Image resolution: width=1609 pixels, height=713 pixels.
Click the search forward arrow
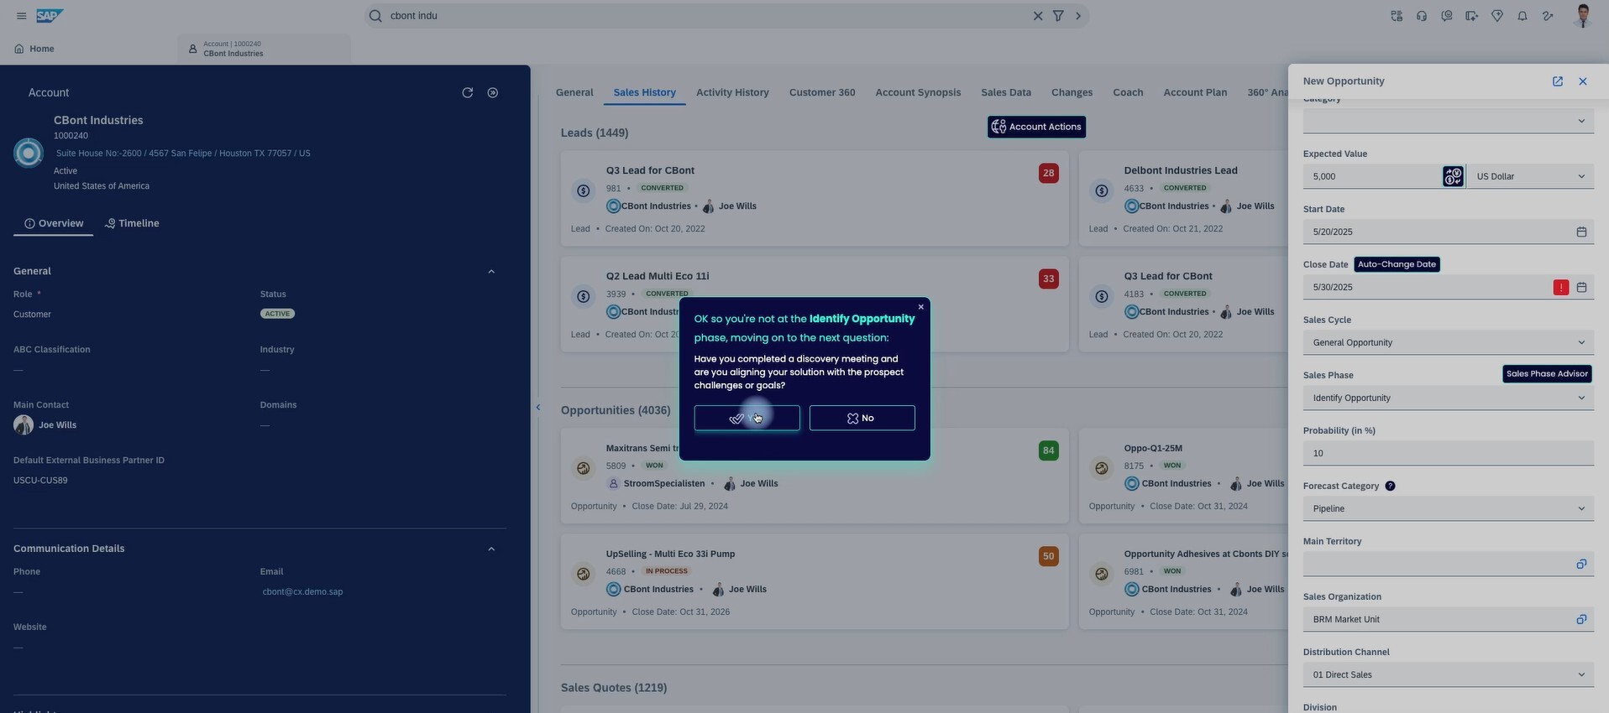[x=1078, y=16]
